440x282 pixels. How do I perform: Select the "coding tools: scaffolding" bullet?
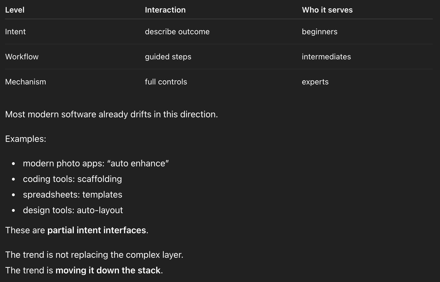(x=72, y=179)
